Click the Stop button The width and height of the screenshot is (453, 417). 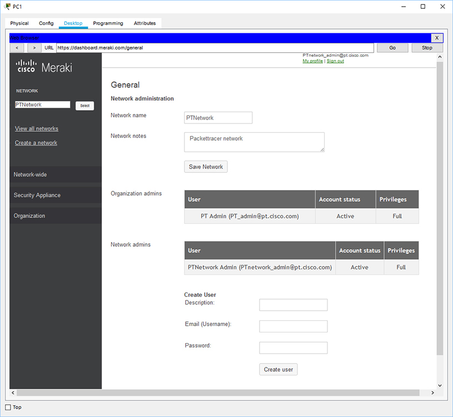point(427,48)
